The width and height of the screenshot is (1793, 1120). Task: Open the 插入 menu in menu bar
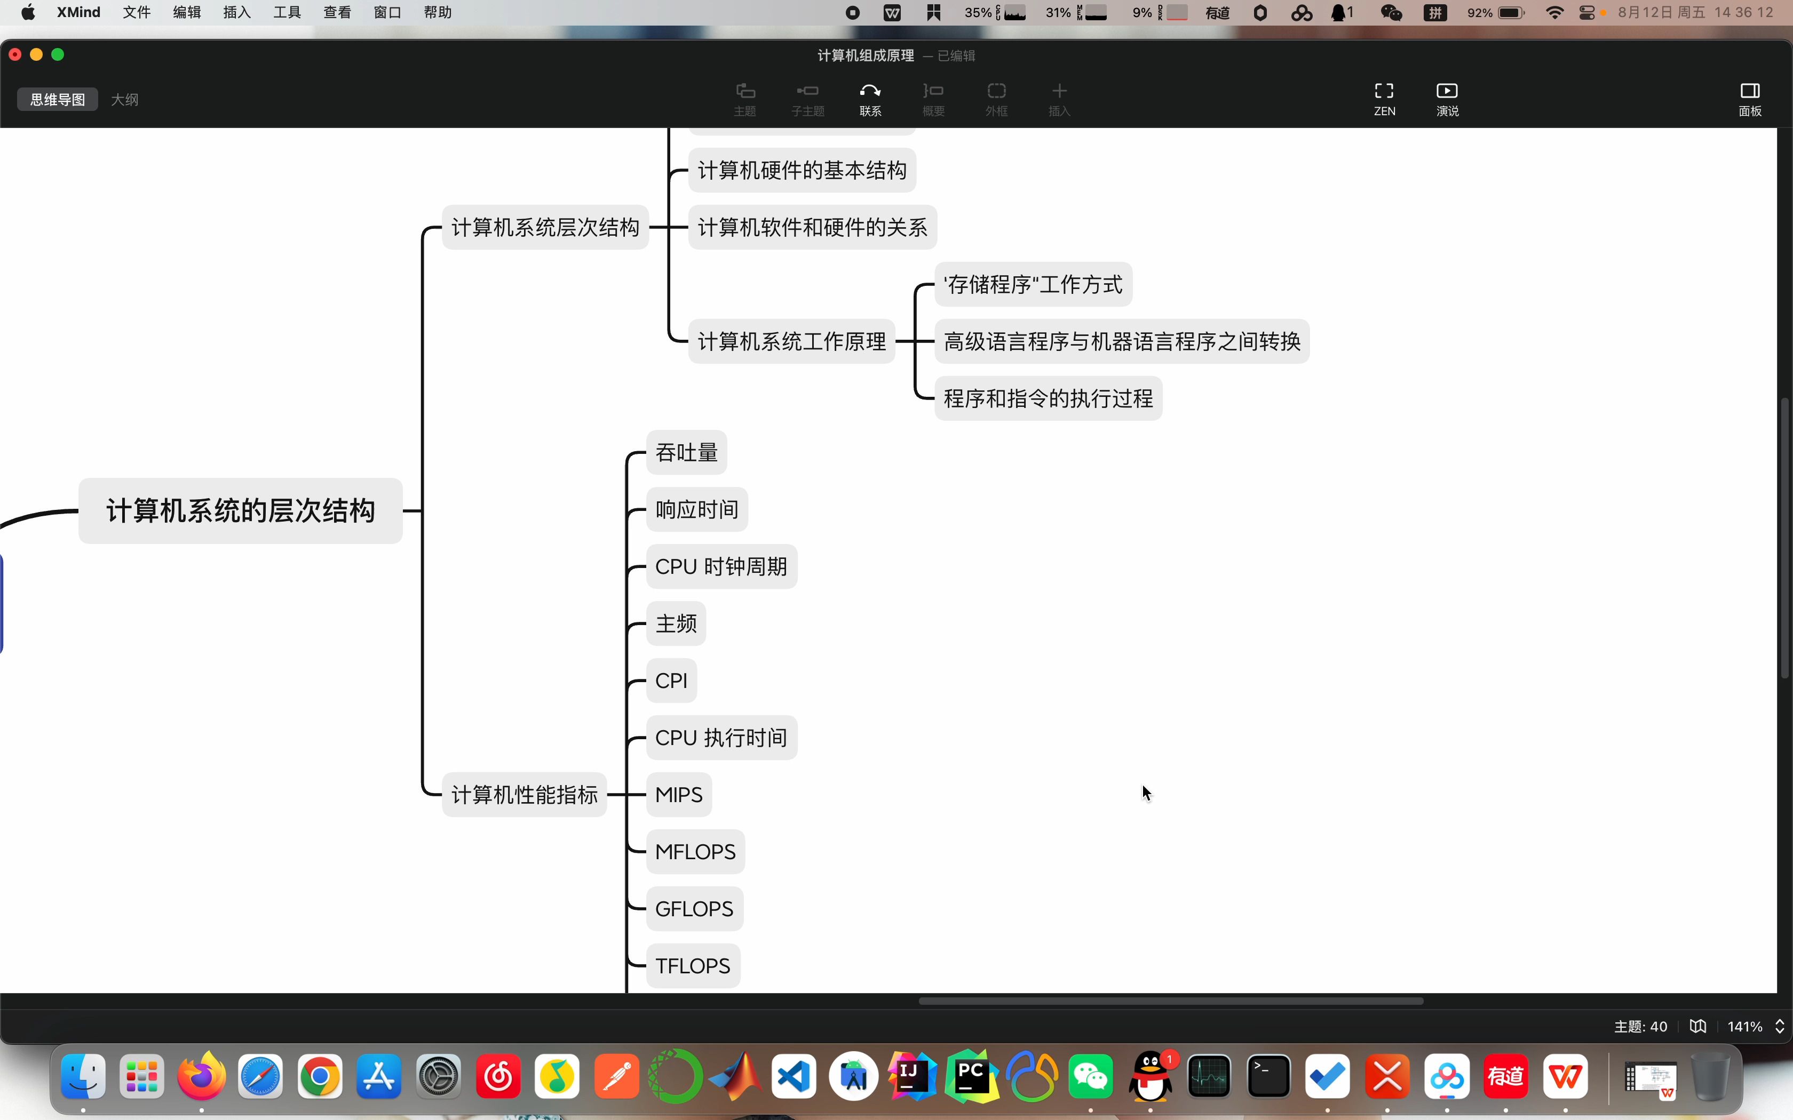coord(236,13)
